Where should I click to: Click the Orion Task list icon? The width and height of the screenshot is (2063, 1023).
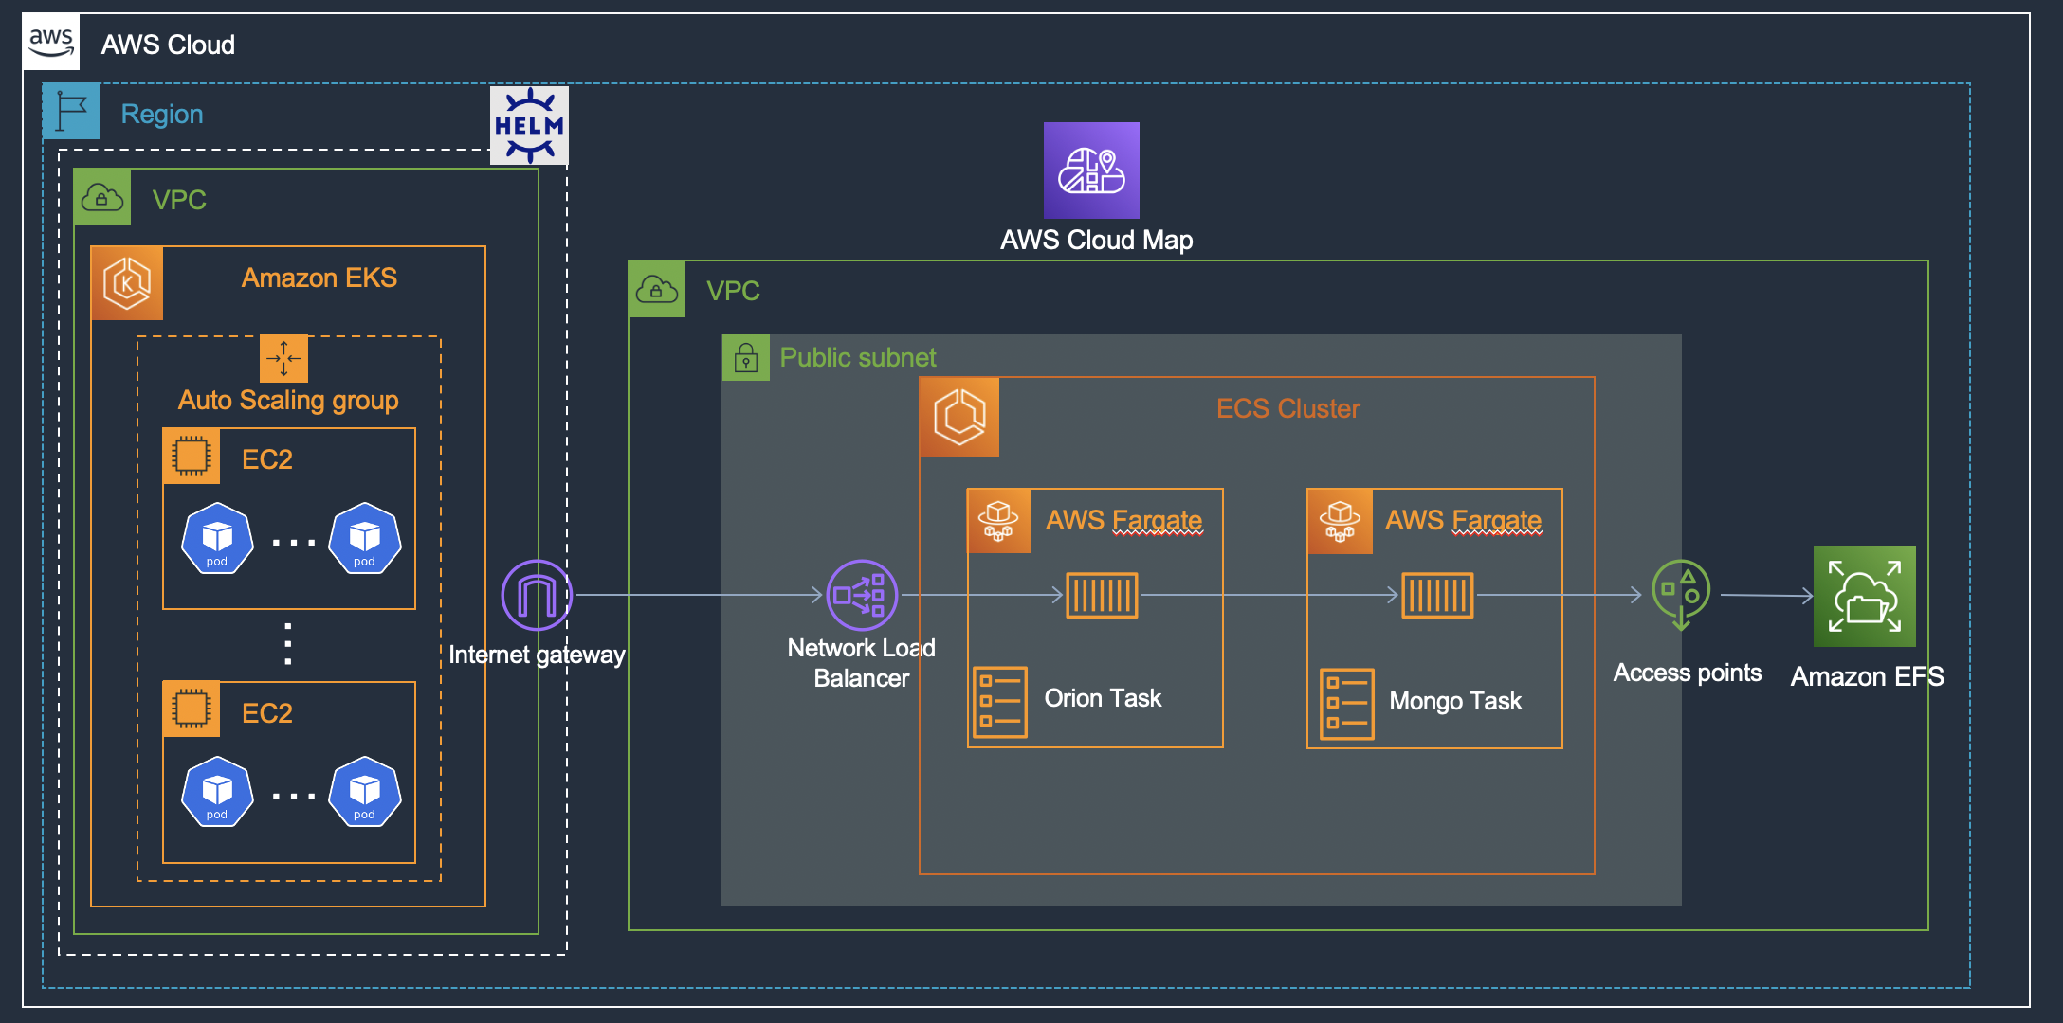pos(1000,703)
